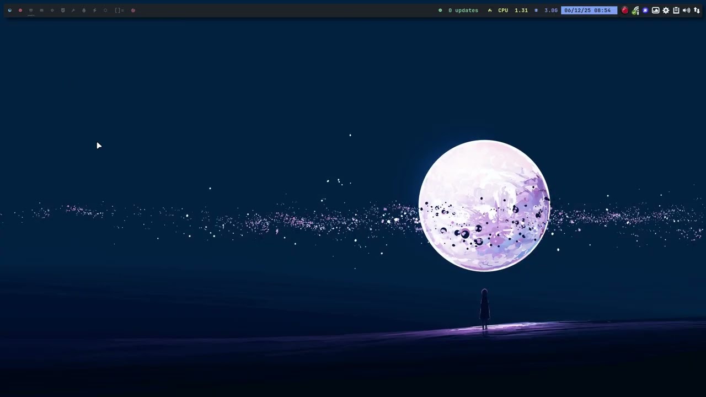Open the green wifi network tray icon
This screenshot has width=706, height=397.
click(x=635, y=10)
